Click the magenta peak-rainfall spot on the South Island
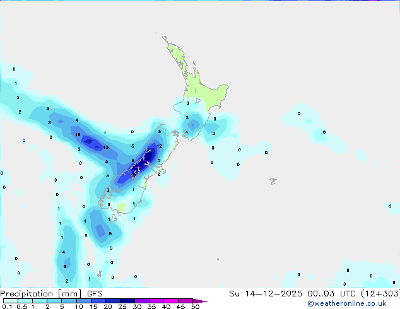The height and width of the screenshot is (309, 400). [138, 168]
